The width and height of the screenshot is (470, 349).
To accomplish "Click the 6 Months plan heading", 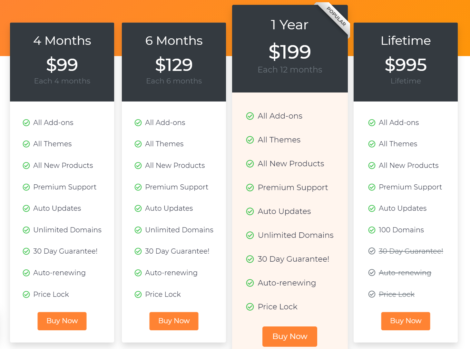I will 174,41.
